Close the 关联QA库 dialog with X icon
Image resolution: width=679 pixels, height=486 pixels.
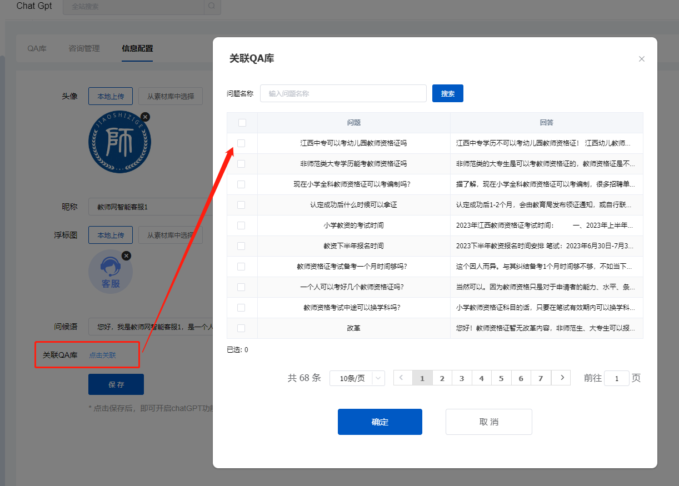642,59
